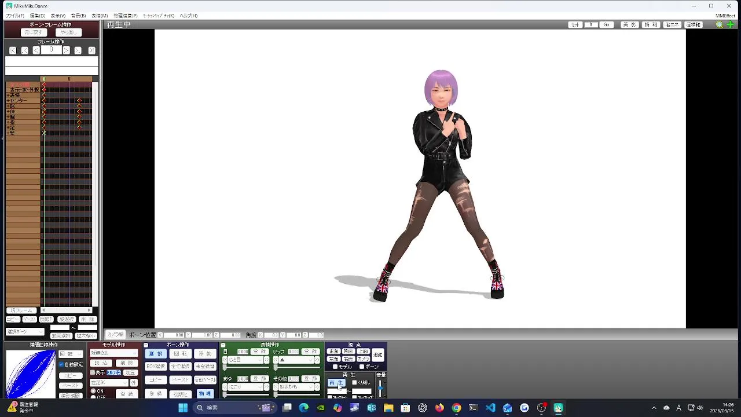741x417 pixels.
Task: Jump to the first frame arrow button
Action: [13, 50]
